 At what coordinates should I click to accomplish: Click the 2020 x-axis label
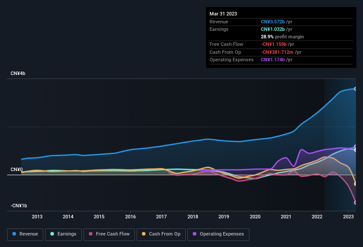(255, 217)
